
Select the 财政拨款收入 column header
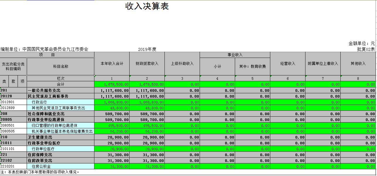(147, 64)
